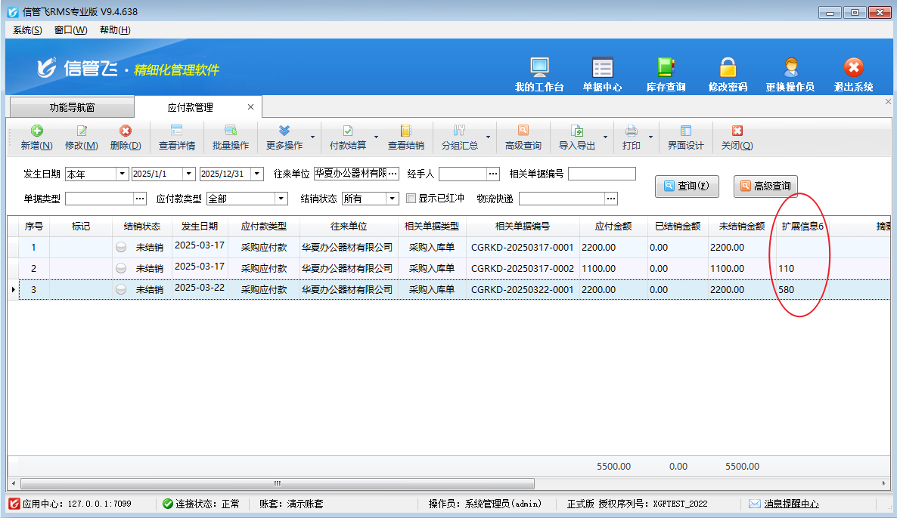Switch to the 功能导航窗 tab
The image size is (897, 518).
point(72,108)
